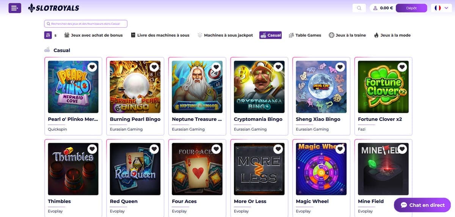Open Cryptomania Bingo game thumbnail
The height and width of the screenshot is (217, 455).
point(259,87)
